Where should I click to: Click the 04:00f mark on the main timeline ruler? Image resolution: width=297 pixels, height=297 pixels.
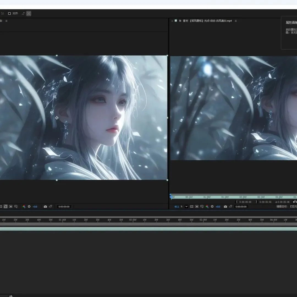pyautogui.click(x=274, y=220)
